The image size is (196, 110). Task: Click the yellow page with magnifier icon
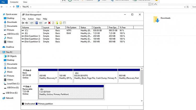click(61, 23)
